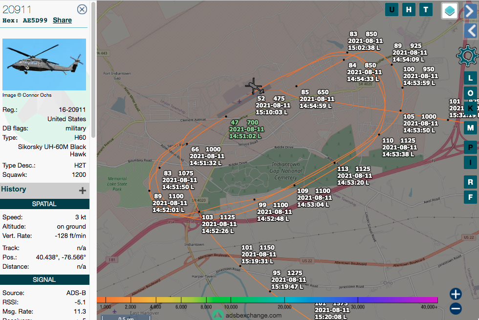
Task: Click the adsbexchange.com logo
Action: [247, 315]
